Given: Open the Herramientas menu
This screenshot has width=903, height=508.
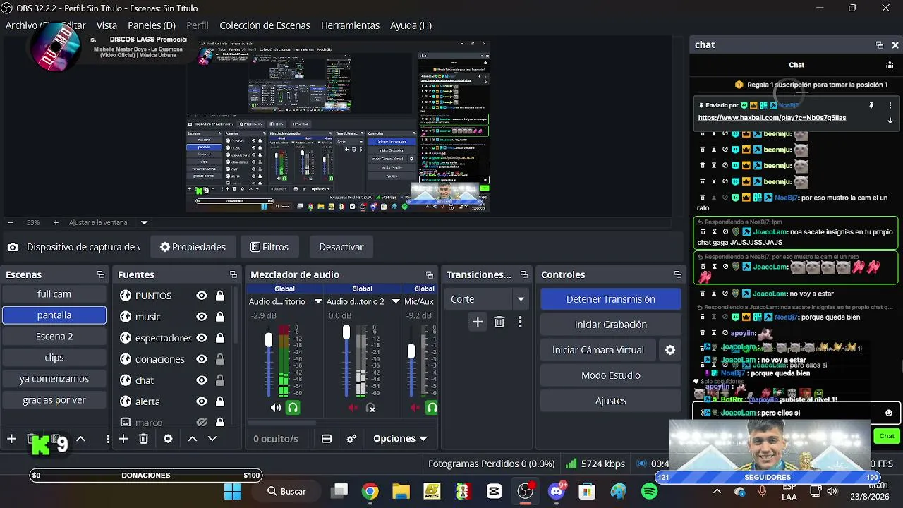Looking at the screenshot, I should pos(350,25).
